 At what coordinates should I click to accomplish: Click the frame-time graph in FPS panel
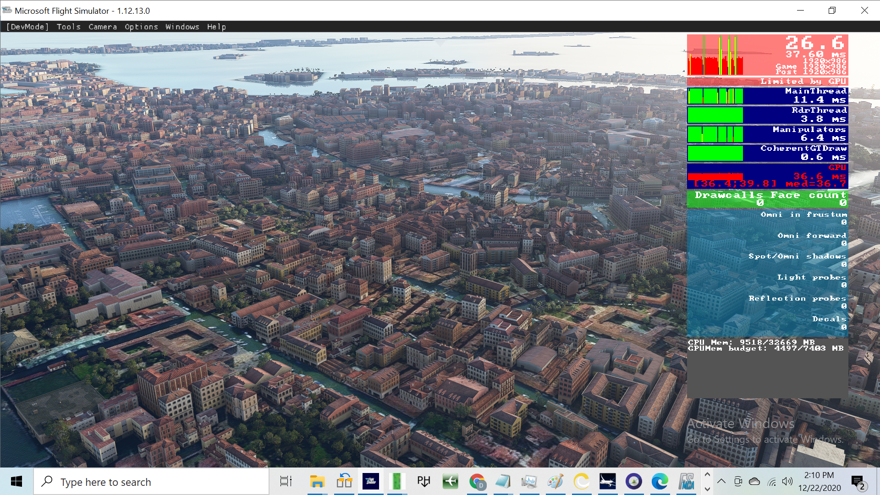(x=715, y=55)
